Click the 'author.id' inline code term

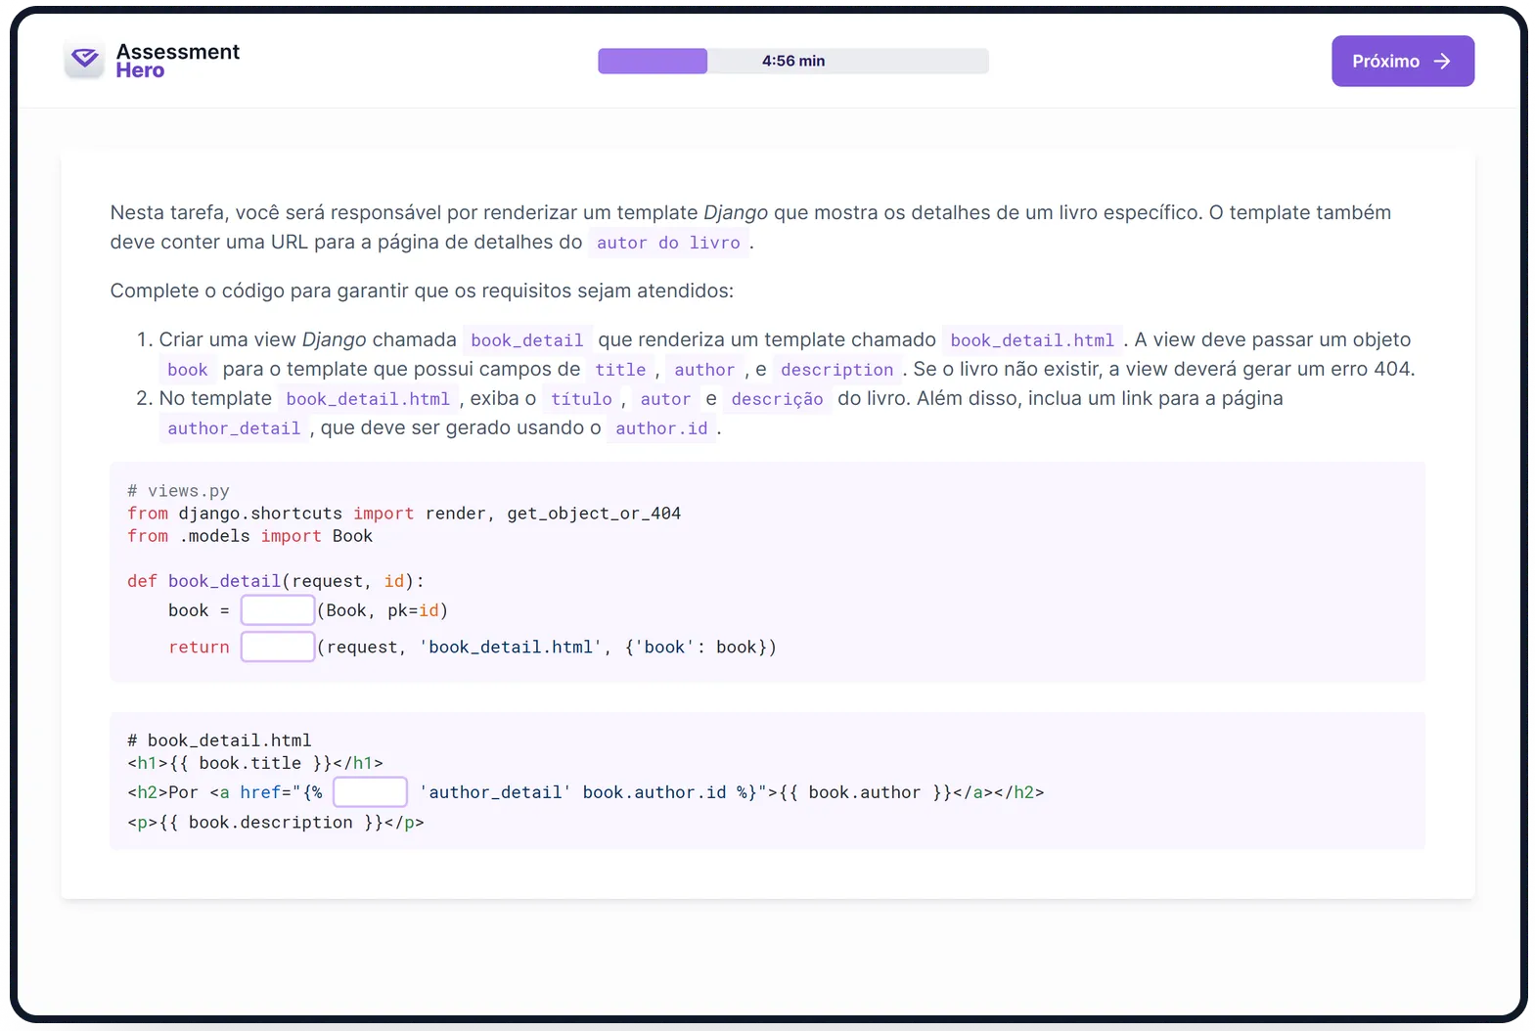click(x=661, y=428)
